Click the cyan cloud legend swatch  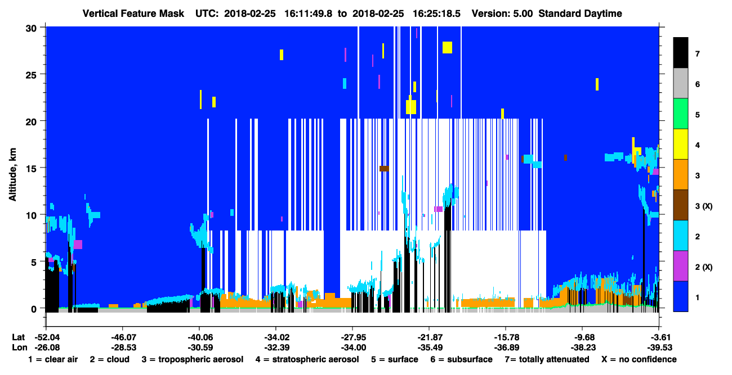coord(681,236)
